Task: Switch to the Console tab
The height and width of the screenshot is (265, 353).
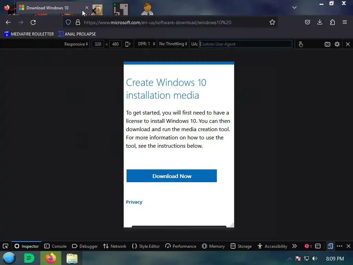Action: pyautogui.click(x=56, y=246)
